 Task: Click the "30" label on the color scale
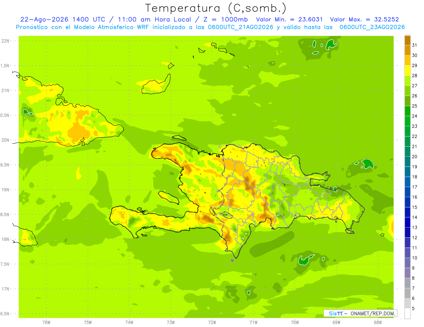(415, 55)
